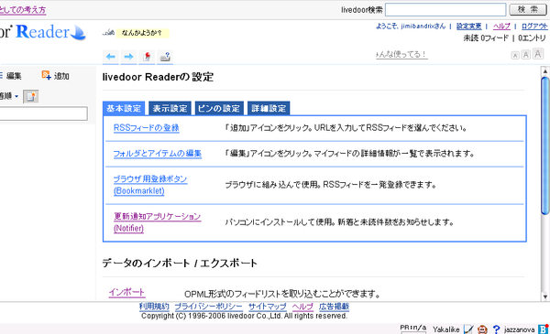The image size is (550, 334).
Task: Click the 0エントリ unread entries counter text
Action: [x=532, y=38]
